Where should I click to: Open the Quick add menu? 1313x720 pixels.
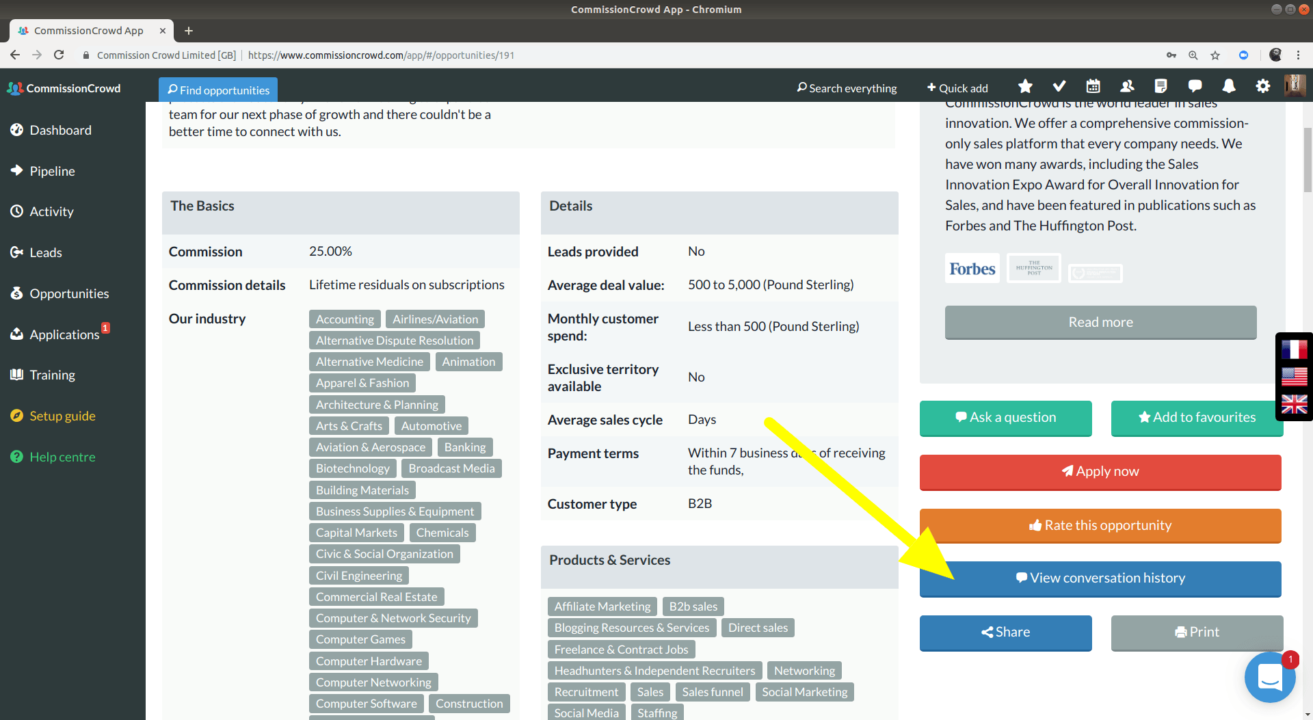click(x=957, y=88)
